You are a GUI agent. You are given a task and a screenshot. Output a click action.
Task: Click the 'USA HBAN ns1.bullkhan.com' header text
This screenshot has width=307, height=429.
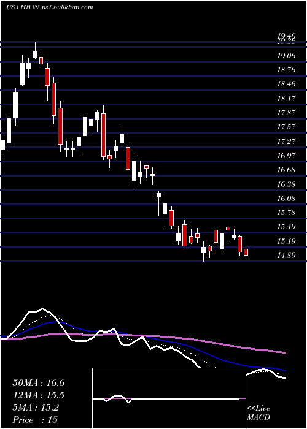[50, 7]
